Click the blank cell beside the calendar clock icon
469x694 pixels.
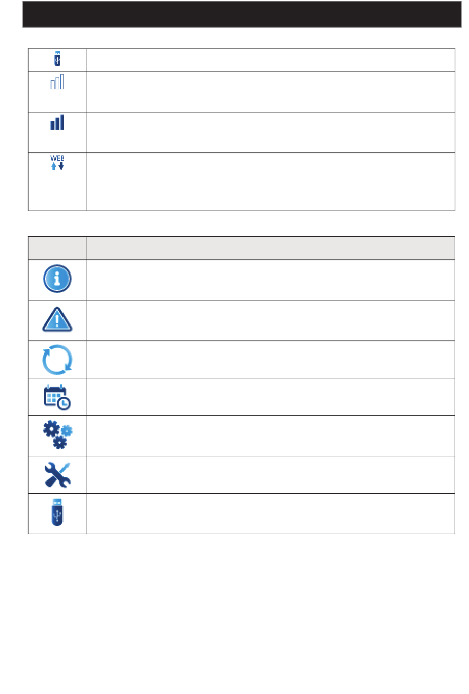(271, 397)
